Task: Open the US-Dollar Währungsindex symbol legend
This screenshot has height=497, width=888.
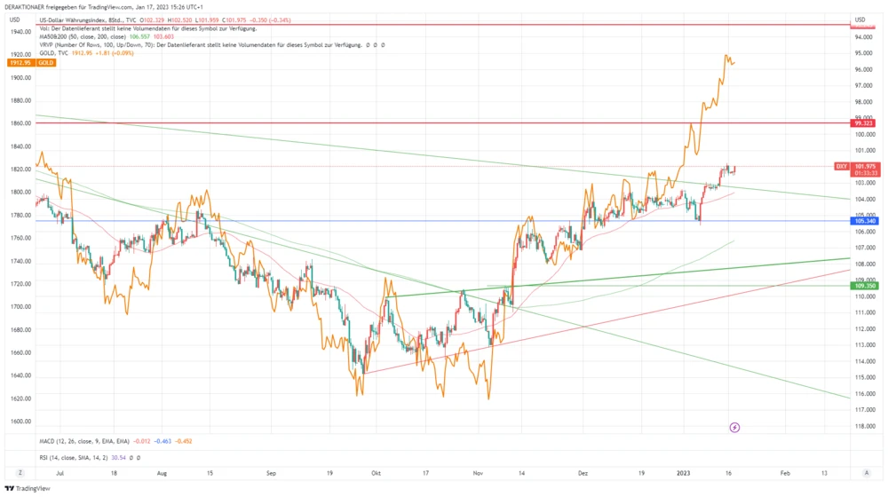Action: 165,20
